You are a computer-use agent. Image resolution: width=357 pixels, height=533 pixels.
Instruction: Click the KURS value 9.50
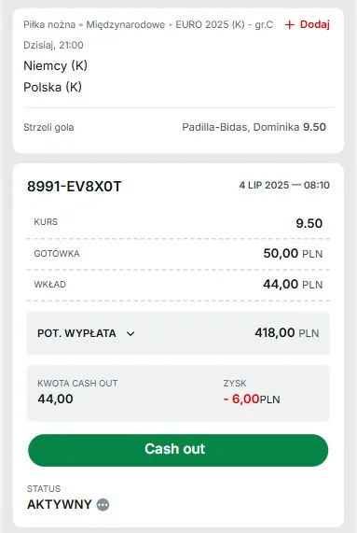(309, 223)
